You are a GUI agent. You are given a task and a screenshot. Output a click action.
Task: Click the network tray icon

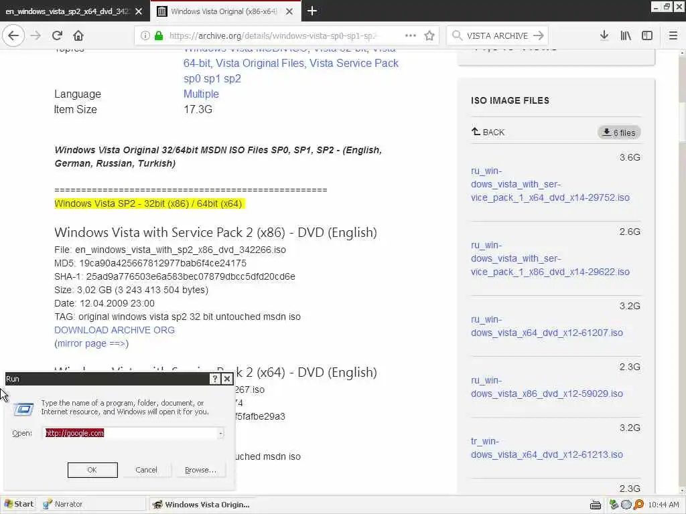(x=614, y=505)
